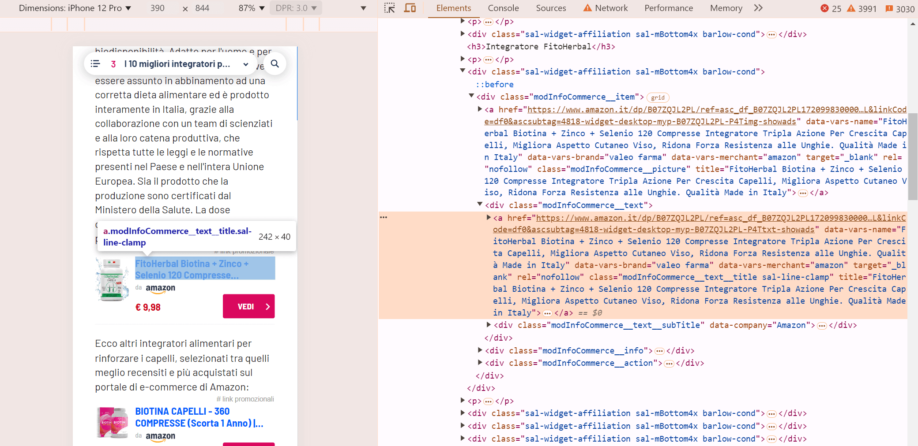Open the device toolbar options dropdown arrow
This screenshot has height=446, width=918.
click(x=363, y=8)
